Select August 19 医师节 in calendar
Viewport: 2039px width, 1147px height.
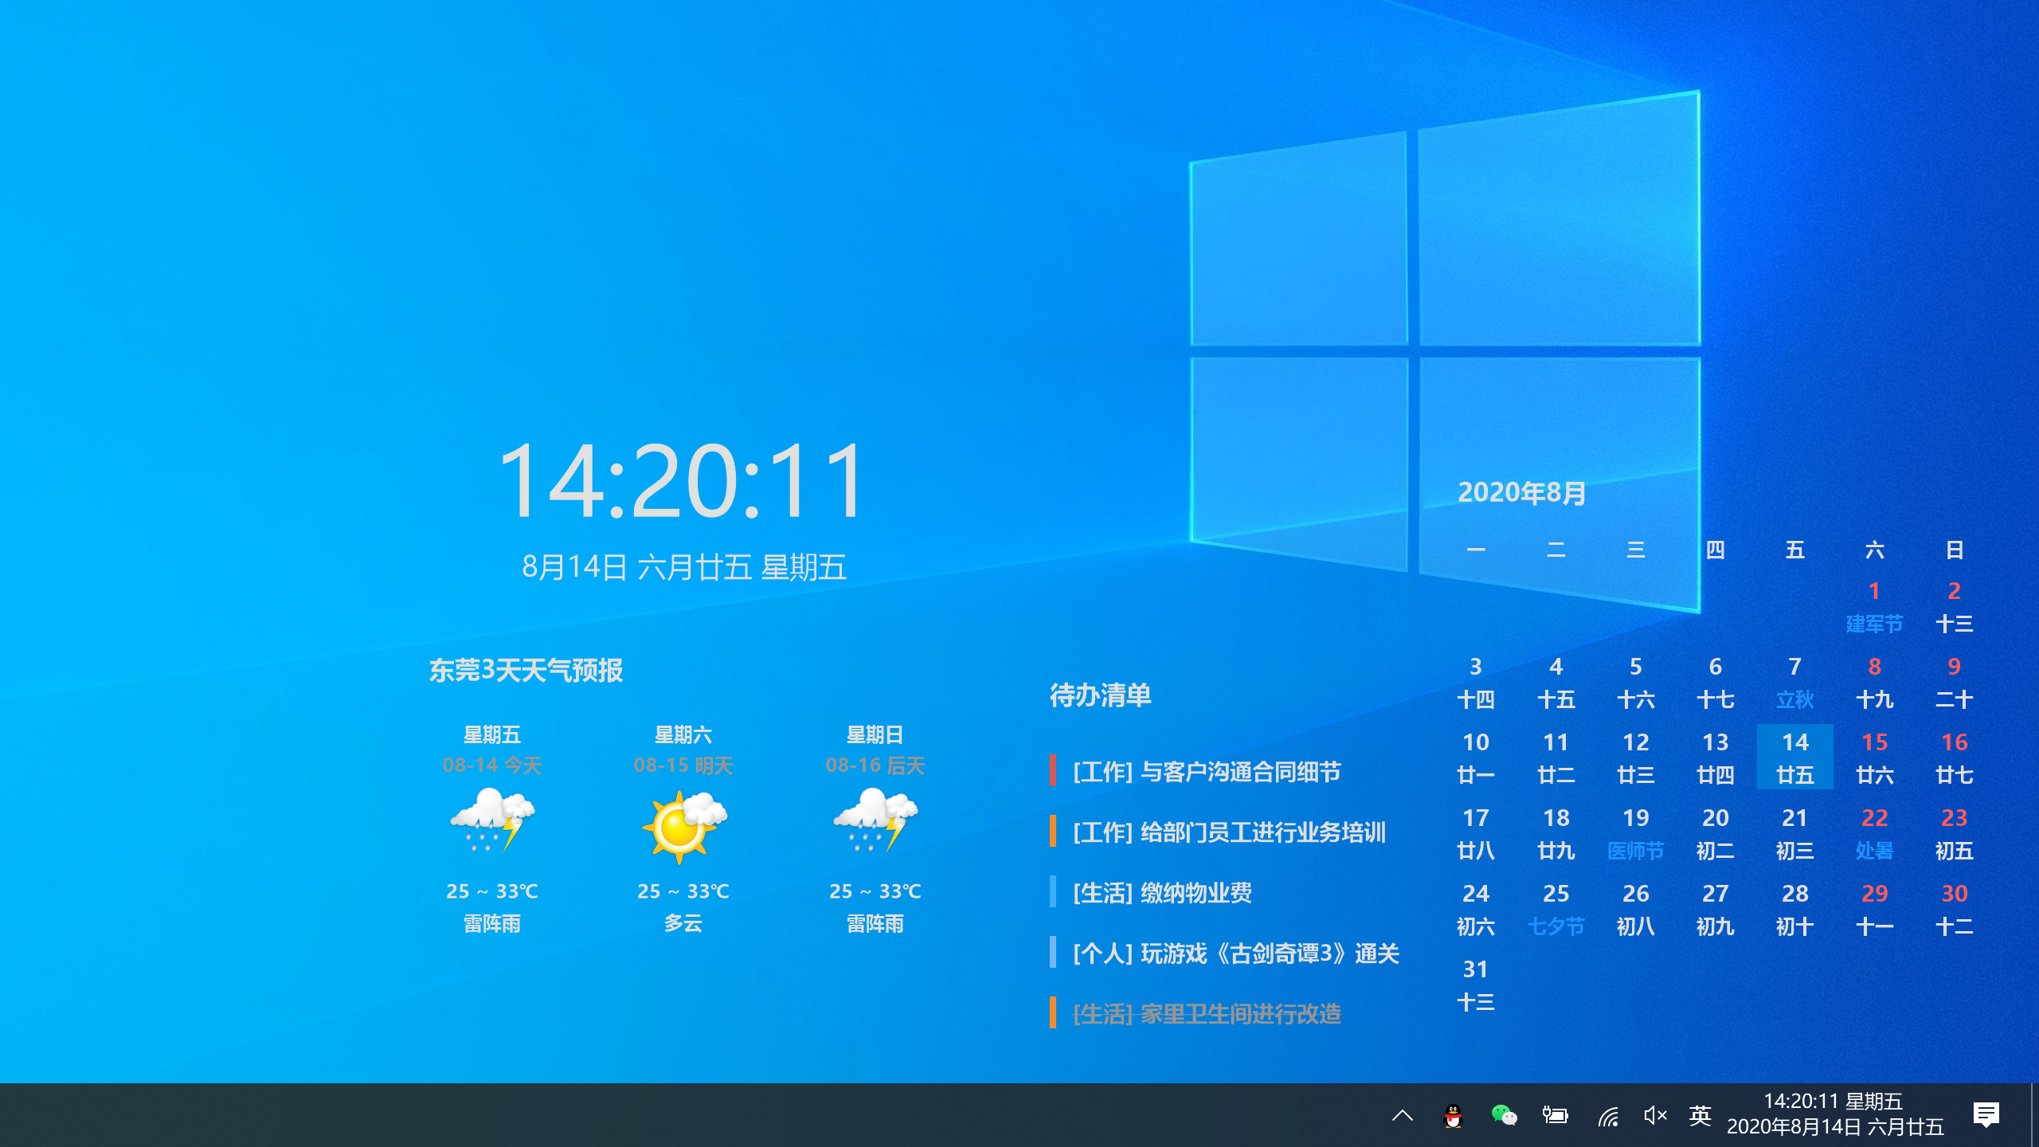pyautogui.click(x=1635, y=833)
